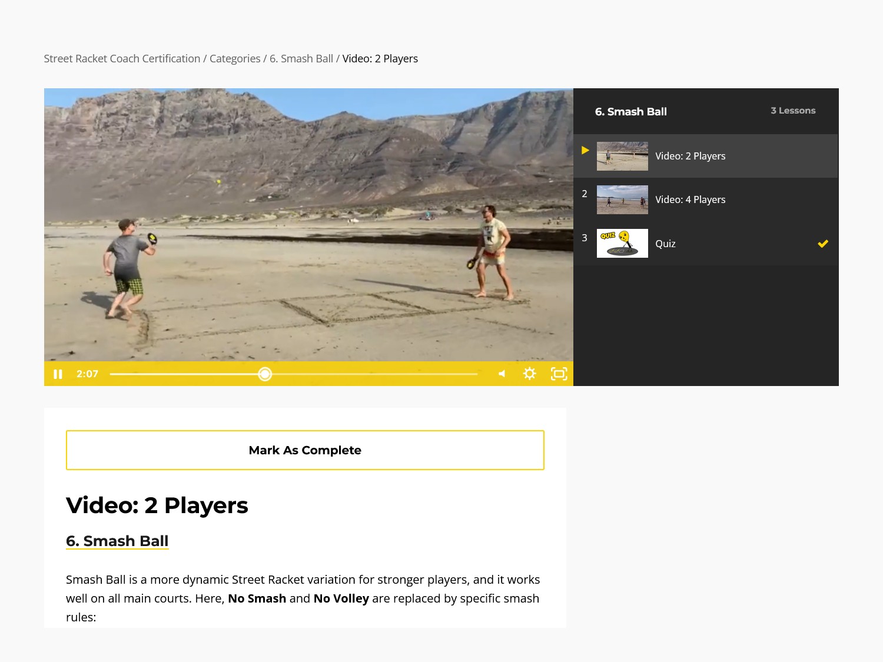Select the Quiz lesson title
883x662 pixels.
pyautogui.click(x=665, y=244)
